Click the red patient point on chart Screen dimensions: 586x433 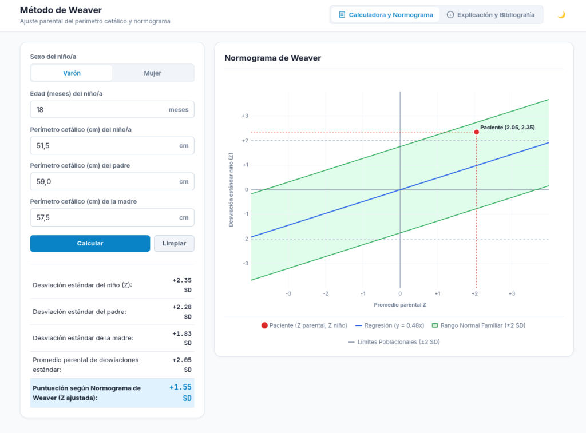[476, 132]
